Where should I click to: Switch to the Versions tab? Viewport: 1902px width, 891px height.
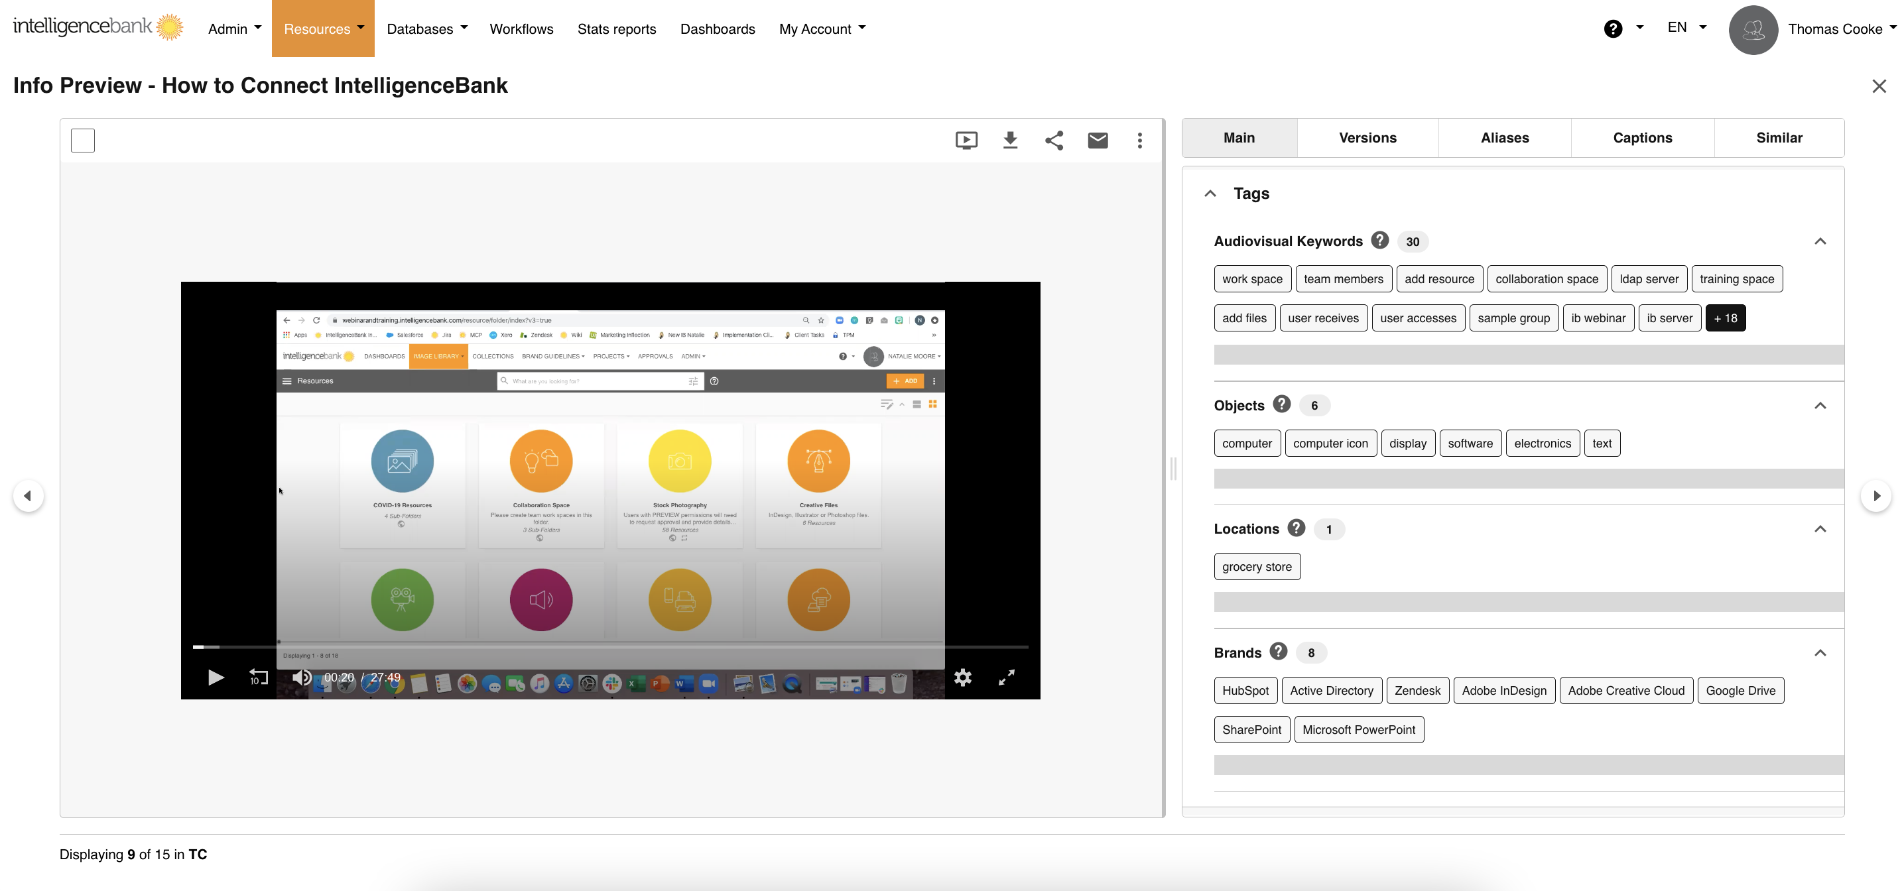point(1367,137)
